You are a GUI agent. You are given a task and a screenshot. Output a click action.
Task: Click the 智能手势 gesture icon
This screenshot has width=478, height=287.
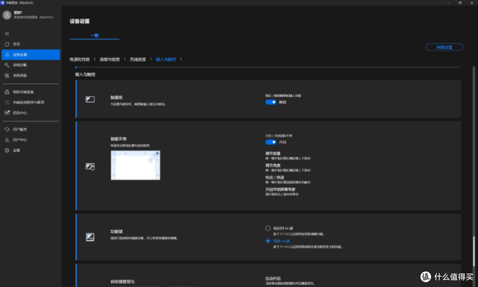(90, 167)
